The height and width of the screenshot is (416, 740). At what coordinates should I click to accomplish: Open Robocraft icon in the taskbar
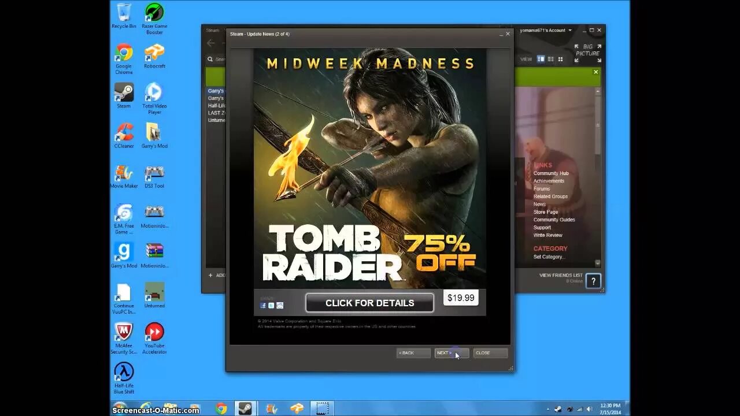click(x=297, y=408)
